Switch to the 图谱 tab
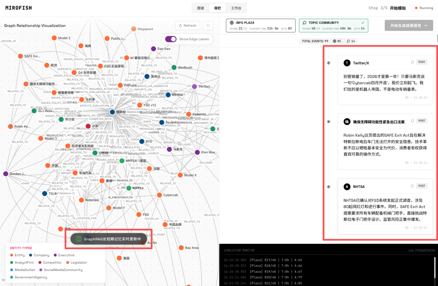The height and width of the screenshot is (286, 438). 201,8
